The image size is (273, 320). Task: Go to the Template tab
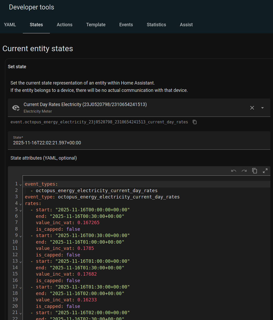[x=96, y=25]
